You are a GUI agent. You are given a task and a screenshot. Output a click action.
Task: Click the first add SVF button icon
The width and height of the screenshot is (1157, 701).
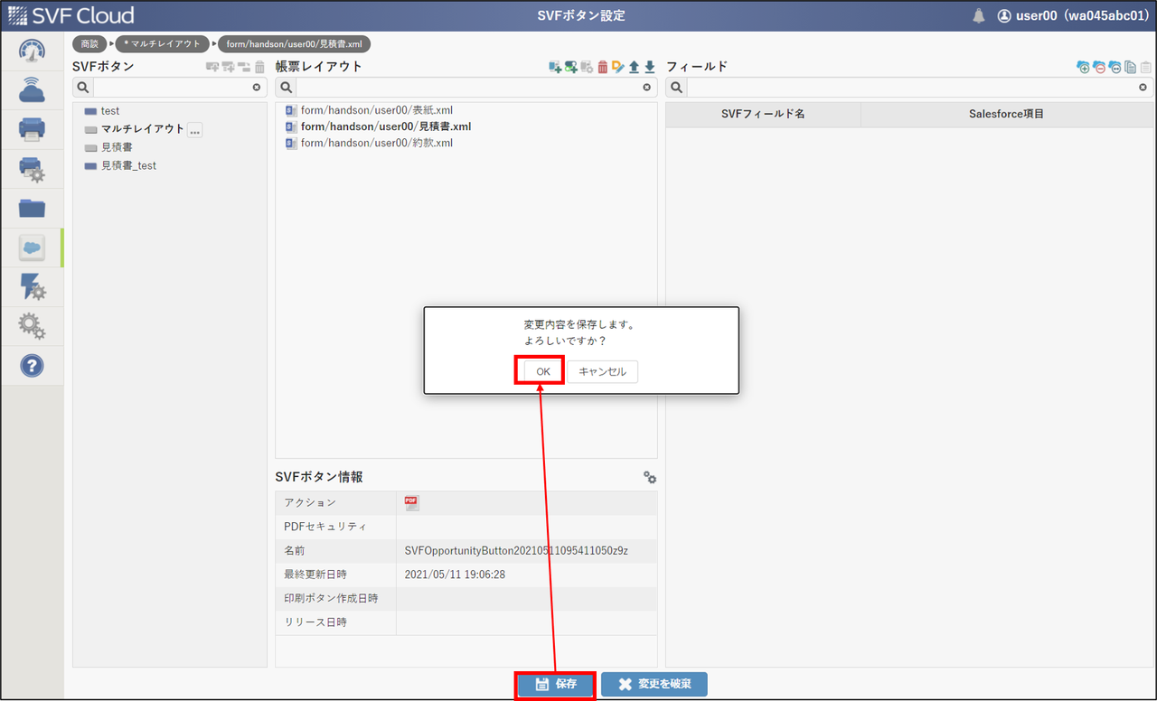[x=212, y=67]
